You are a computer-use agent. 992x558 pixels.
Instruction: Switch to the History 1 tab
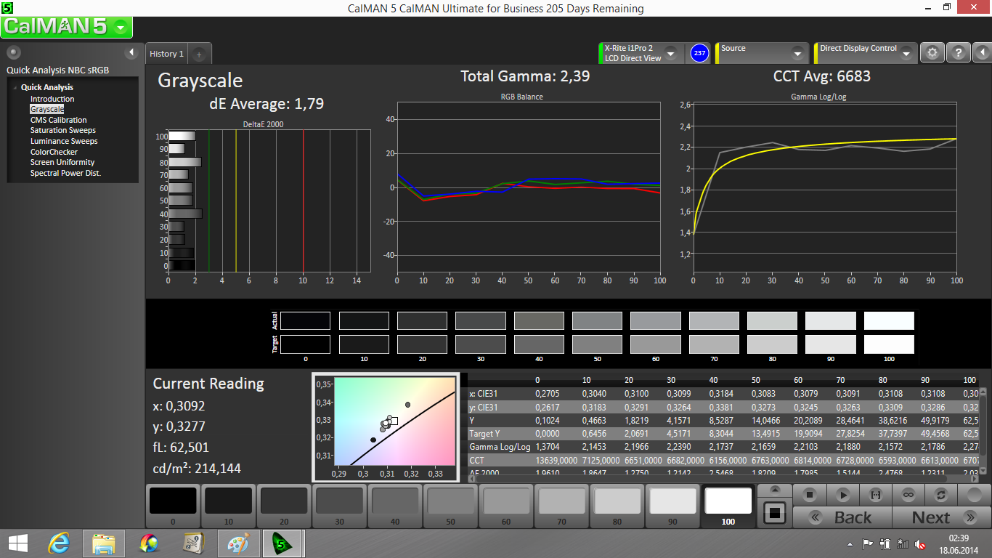click(x=166, y=54)
